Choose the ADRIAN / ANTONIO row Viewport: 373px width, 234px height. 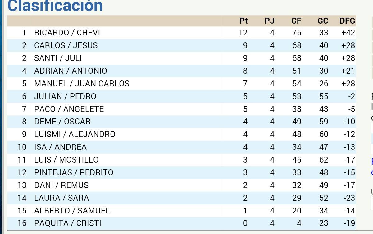pos(181,71)
